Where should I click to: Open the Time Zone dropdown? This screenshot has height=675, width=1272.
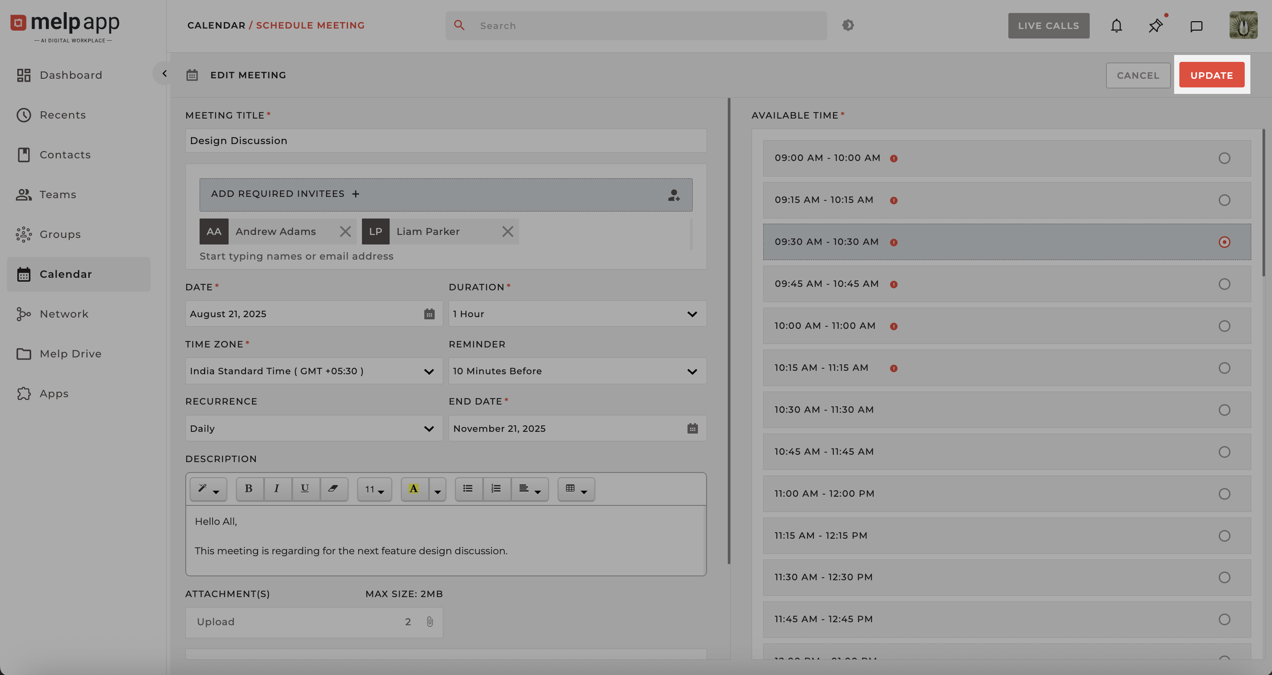(429, 371)
